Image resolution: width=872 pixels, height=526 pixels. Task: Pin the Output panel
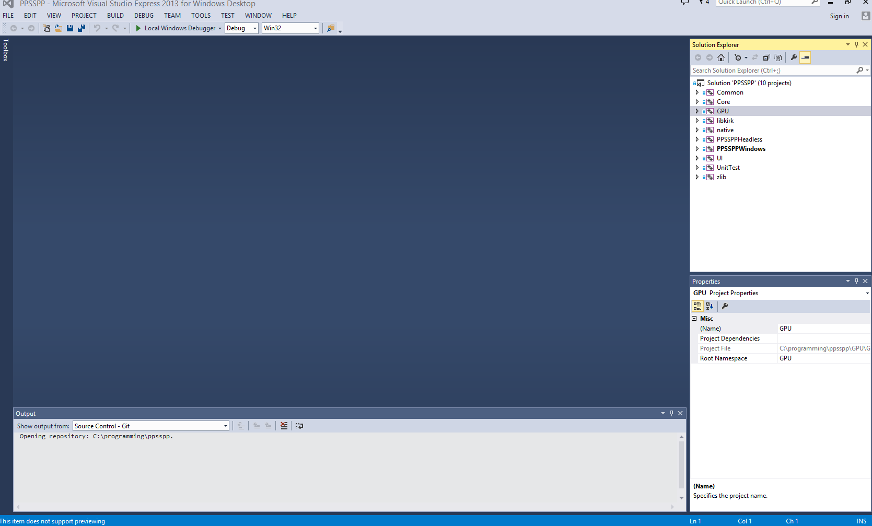[x=672, y=413]
